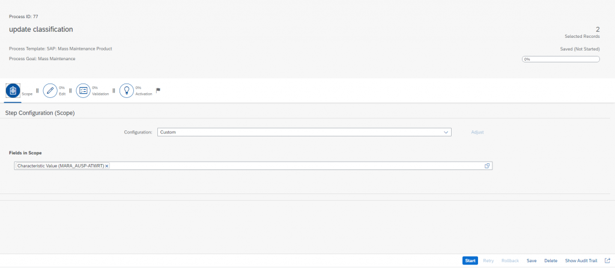Open the Edit step pencil icon
The width and height of the screenshot is (615, 268).
coord(50,91)
